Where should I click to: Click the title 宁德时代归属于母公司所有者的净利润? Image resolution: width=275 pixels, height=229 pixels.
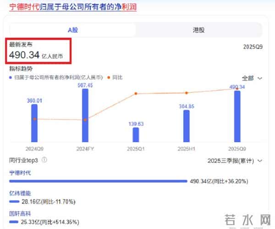pos(73,7)
